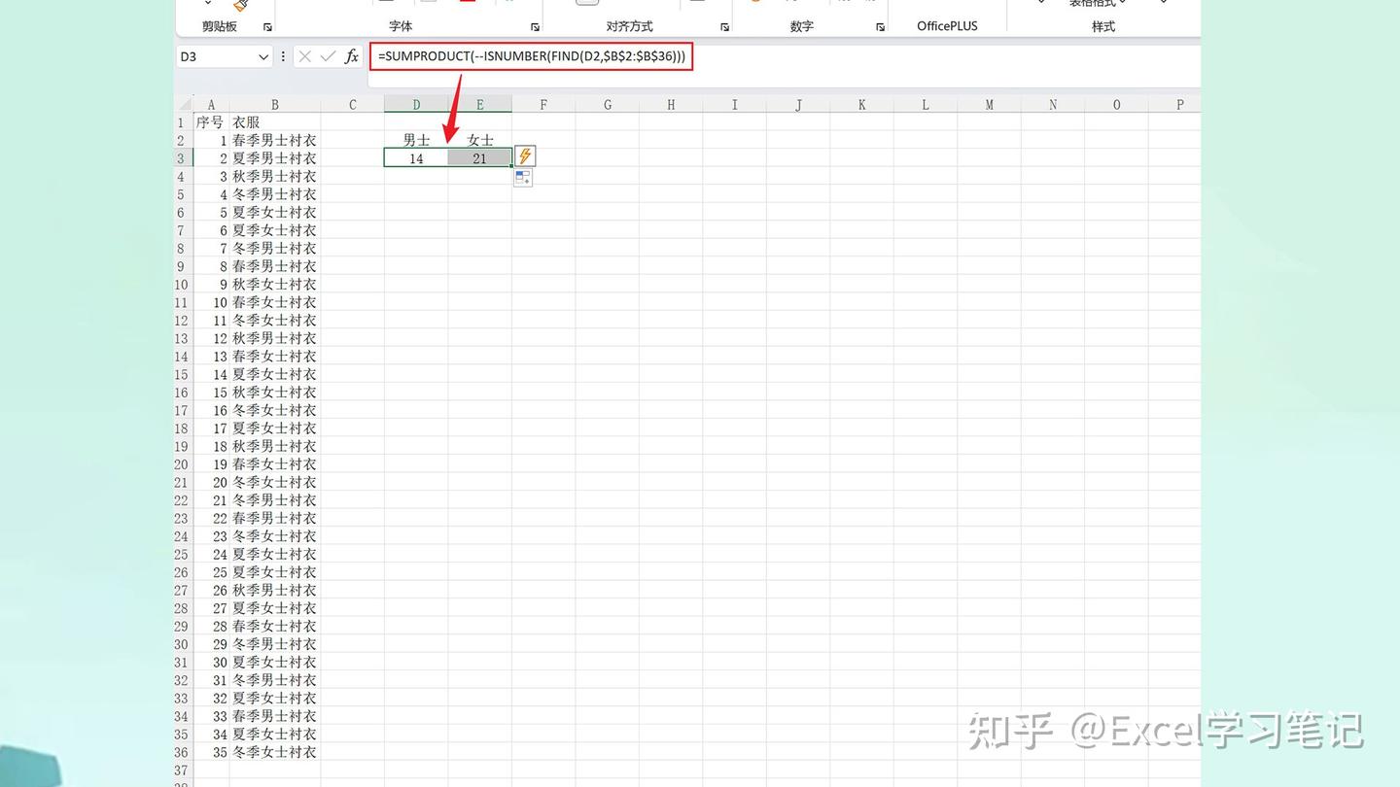Select cell E3 containing value 21
The width and height of the screenshot is (1400, 787).
(x=479, y=157)
